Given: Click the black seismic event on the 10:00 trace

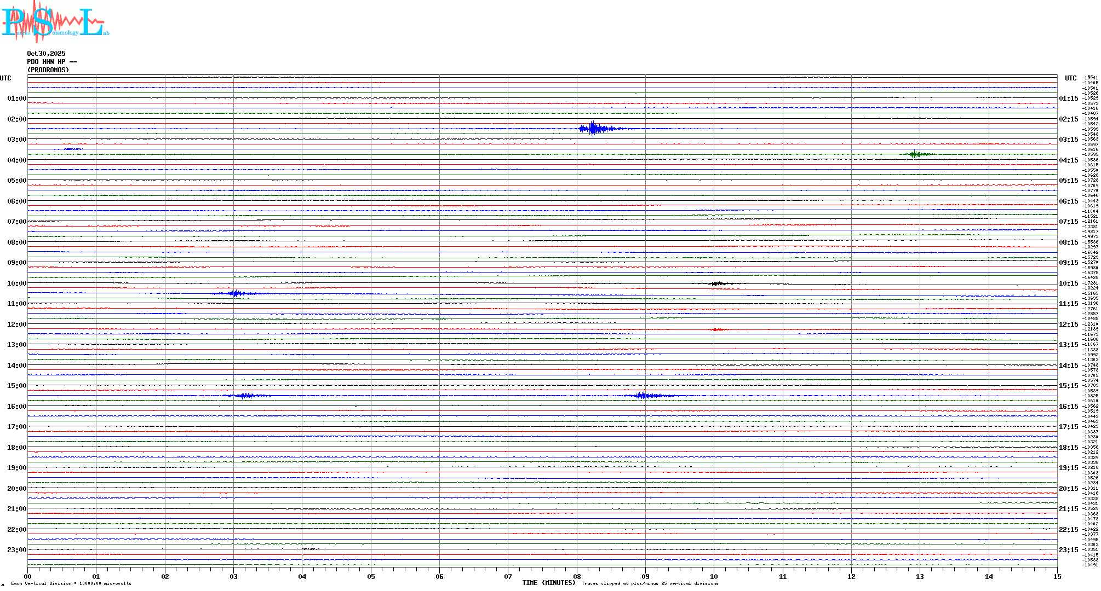Looking at the screenshot, I should tap(716, 283).
